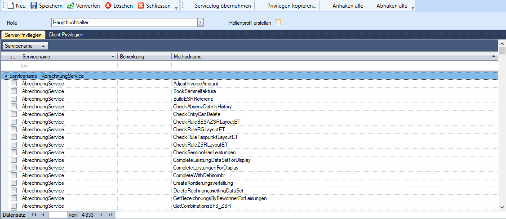Expand toolbar overflow after Abhaken alle
This screenshot has height=219, width=506.
[x=413, y=7]
